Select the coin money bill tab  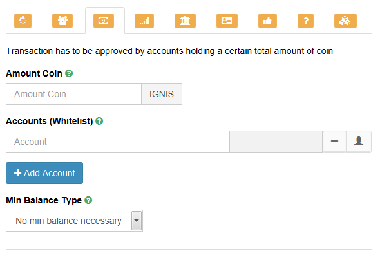(104, 21)
